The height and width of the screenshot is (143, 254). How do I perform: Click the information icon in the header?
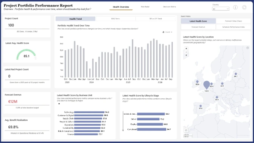(235, 7)
